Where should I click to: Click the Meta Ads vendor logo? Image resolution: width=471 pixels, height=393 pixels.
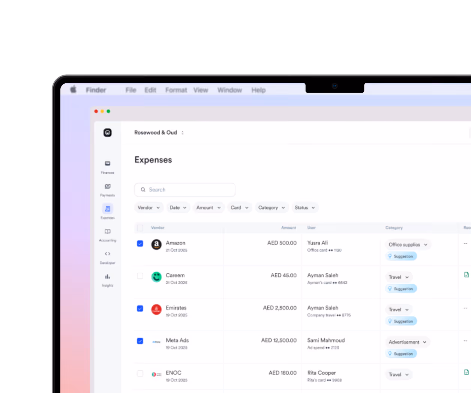pos(156,342)
